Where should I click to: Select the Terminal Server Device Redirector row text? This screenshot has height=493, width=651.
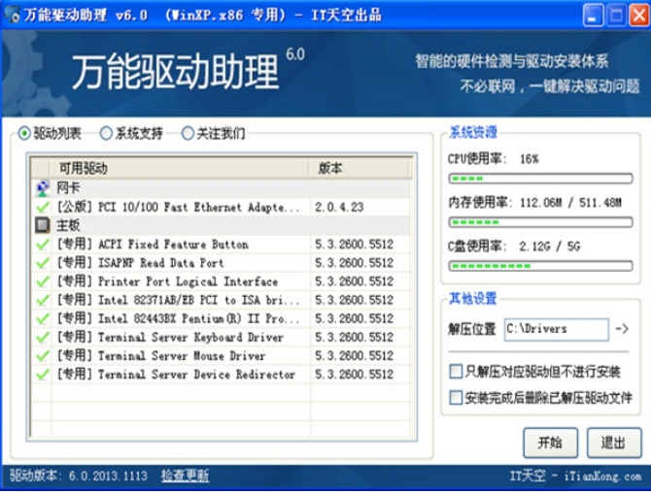pyautogui.click(x=176, y=375)
